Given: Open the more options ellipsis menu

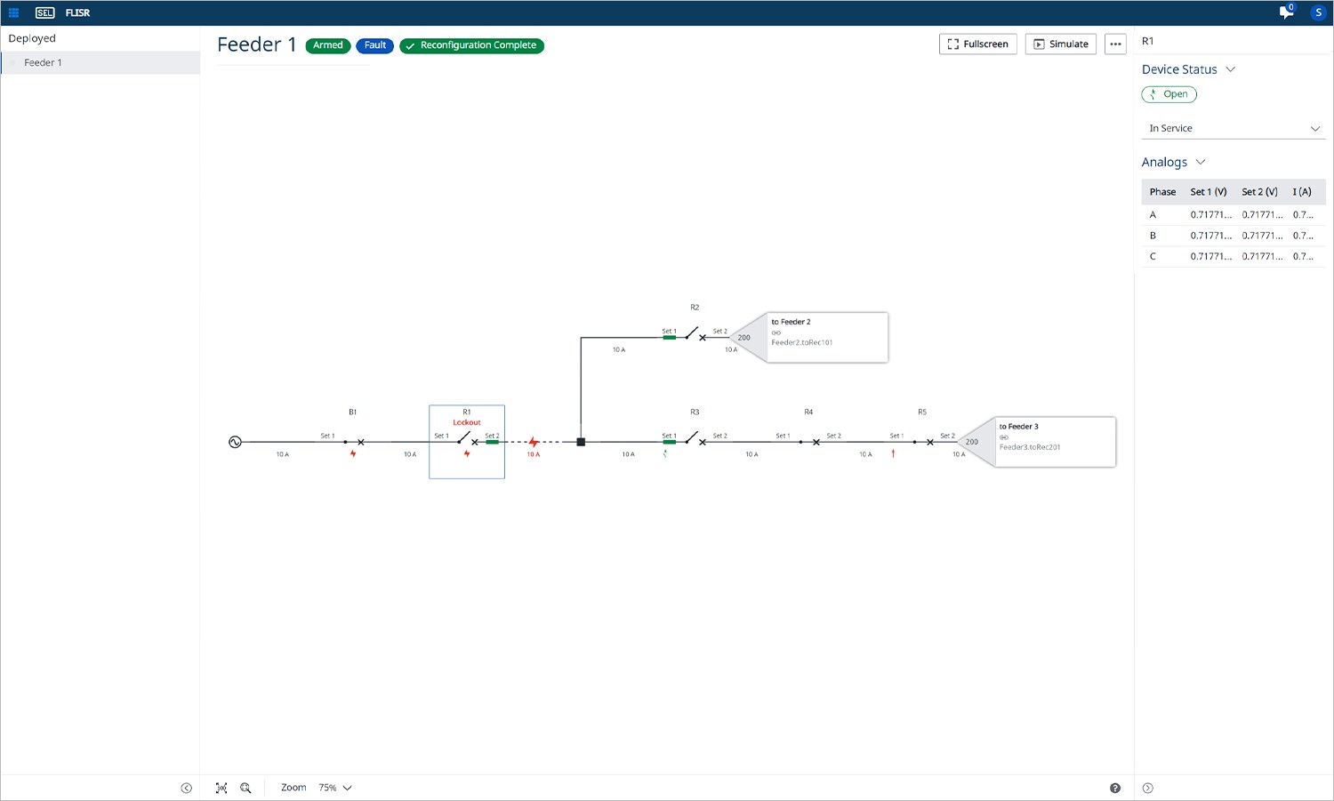Looking at the screenshot, I should click(x=1115, y=44).
